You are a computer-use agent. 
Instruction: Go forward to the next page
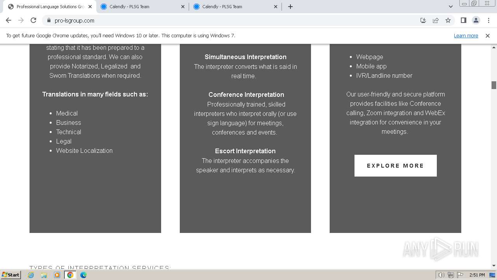tap(21, 20)
